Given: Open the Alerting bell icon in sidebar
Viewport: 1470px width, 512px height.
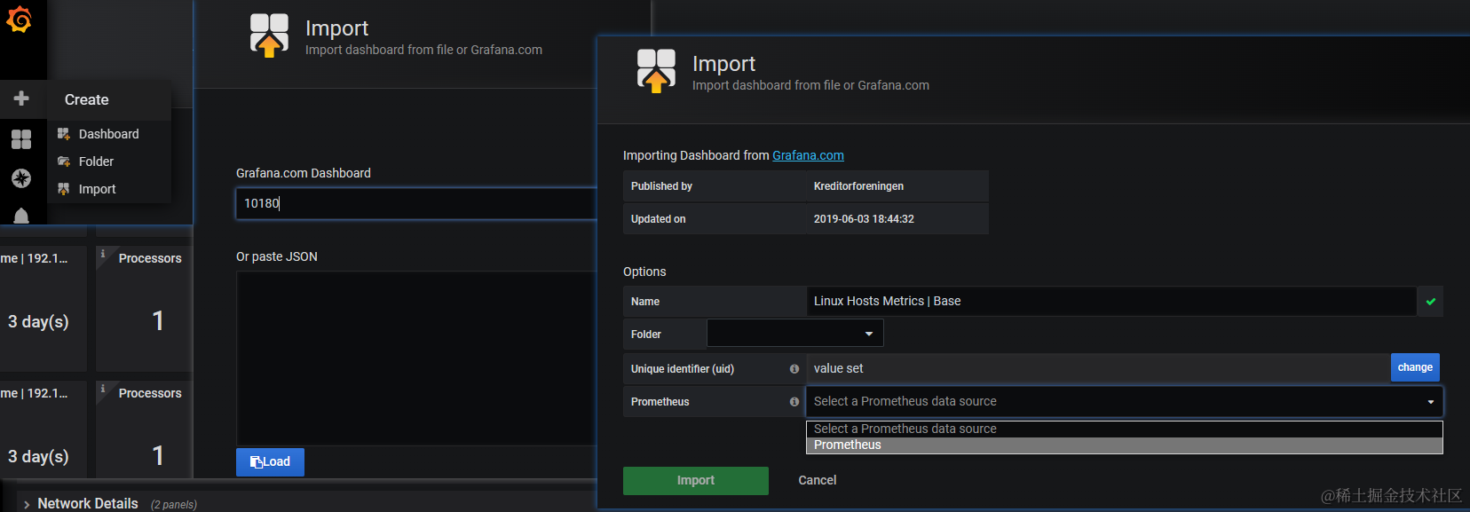Looking at the screenshot, I should (x=21, y=216).
